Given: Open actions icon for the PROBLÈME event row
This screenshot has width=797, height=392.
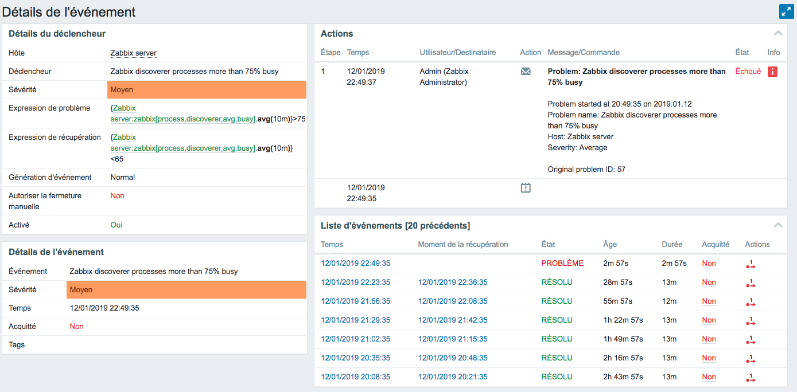Looking at the screenshot, I should tap(751, 264).
